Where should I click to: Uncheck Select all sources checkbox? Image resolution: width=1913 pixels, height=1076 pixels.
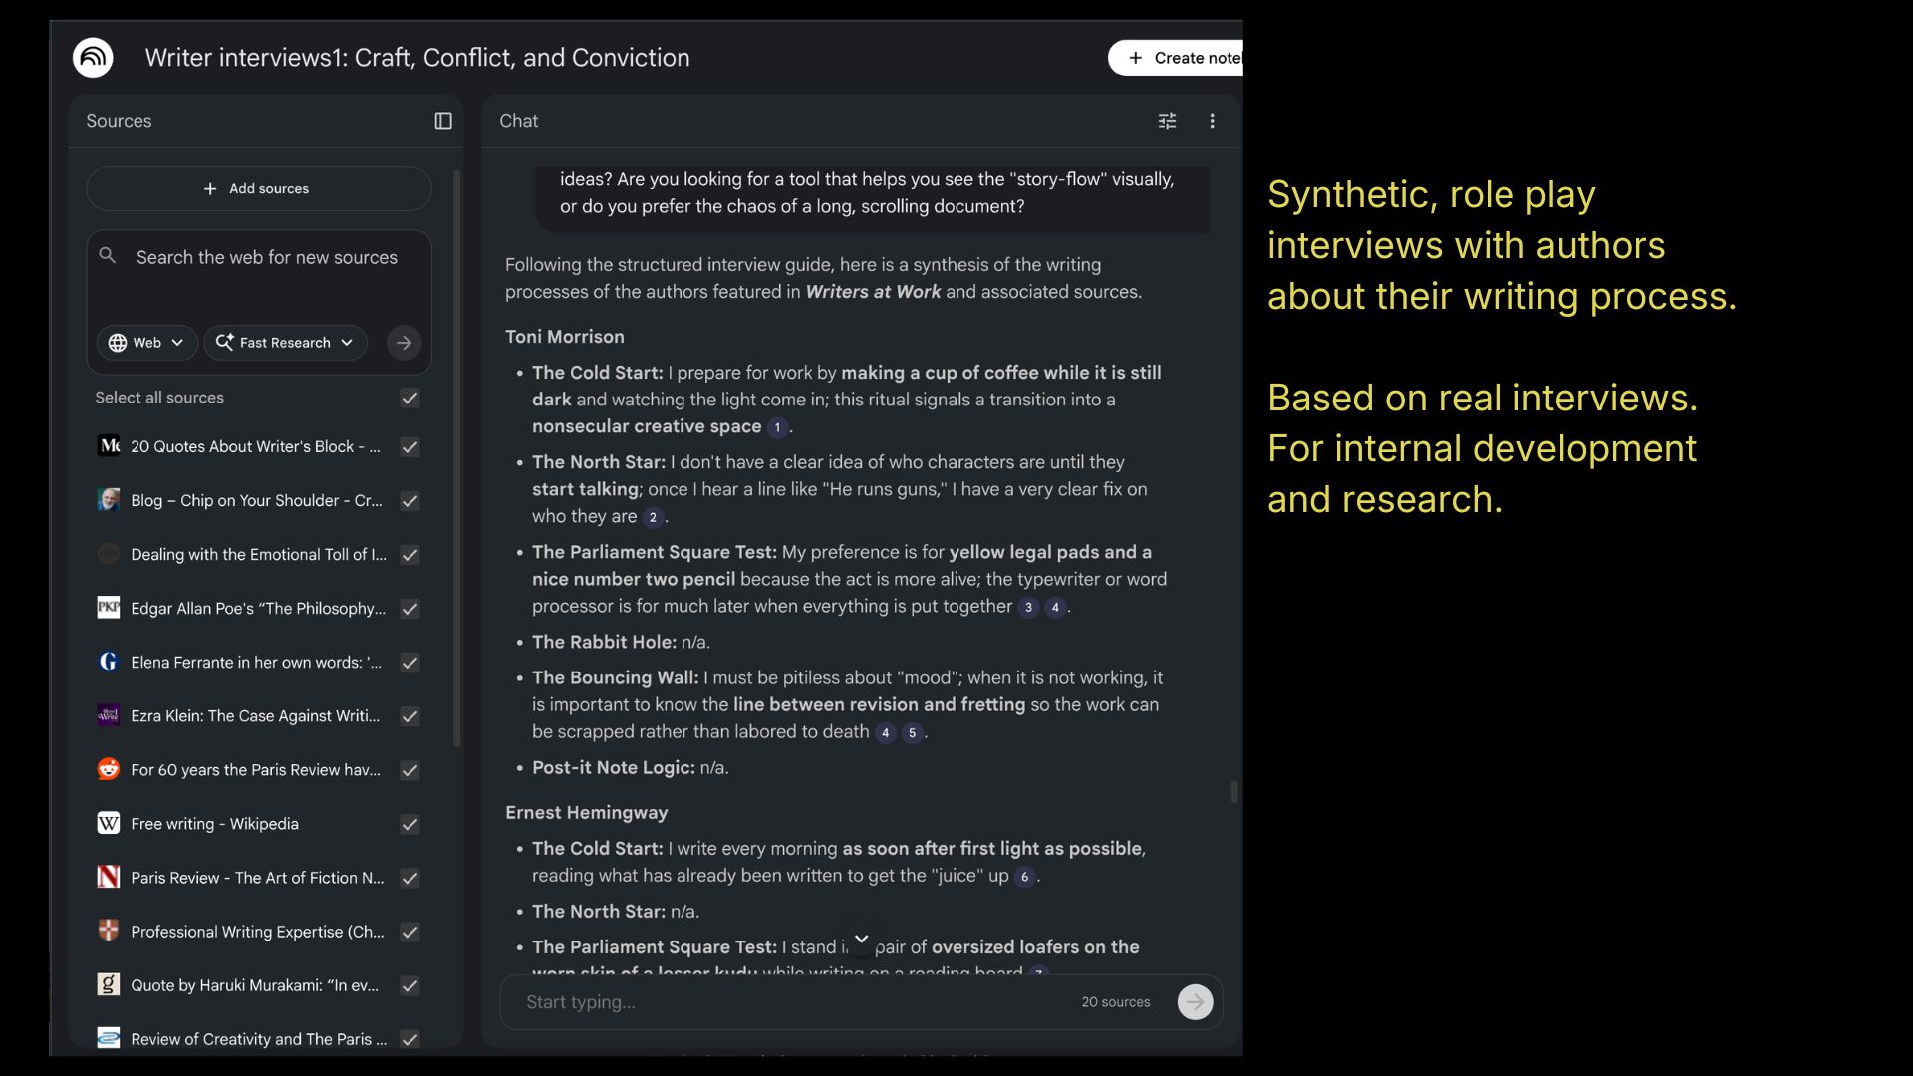click(410, 398)
